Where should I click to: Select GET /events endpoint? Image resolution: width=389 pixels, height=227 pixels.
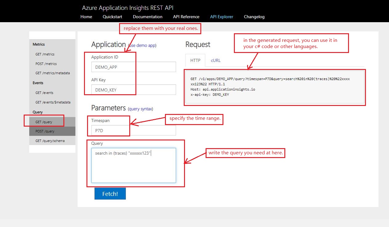[45, 92]
